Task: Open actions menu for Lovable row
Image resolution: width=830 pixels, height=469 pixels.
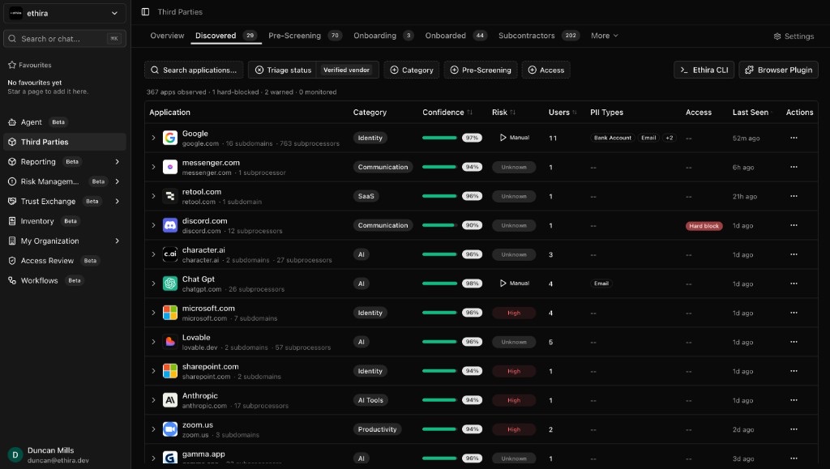Action: [x=794, y=342]
